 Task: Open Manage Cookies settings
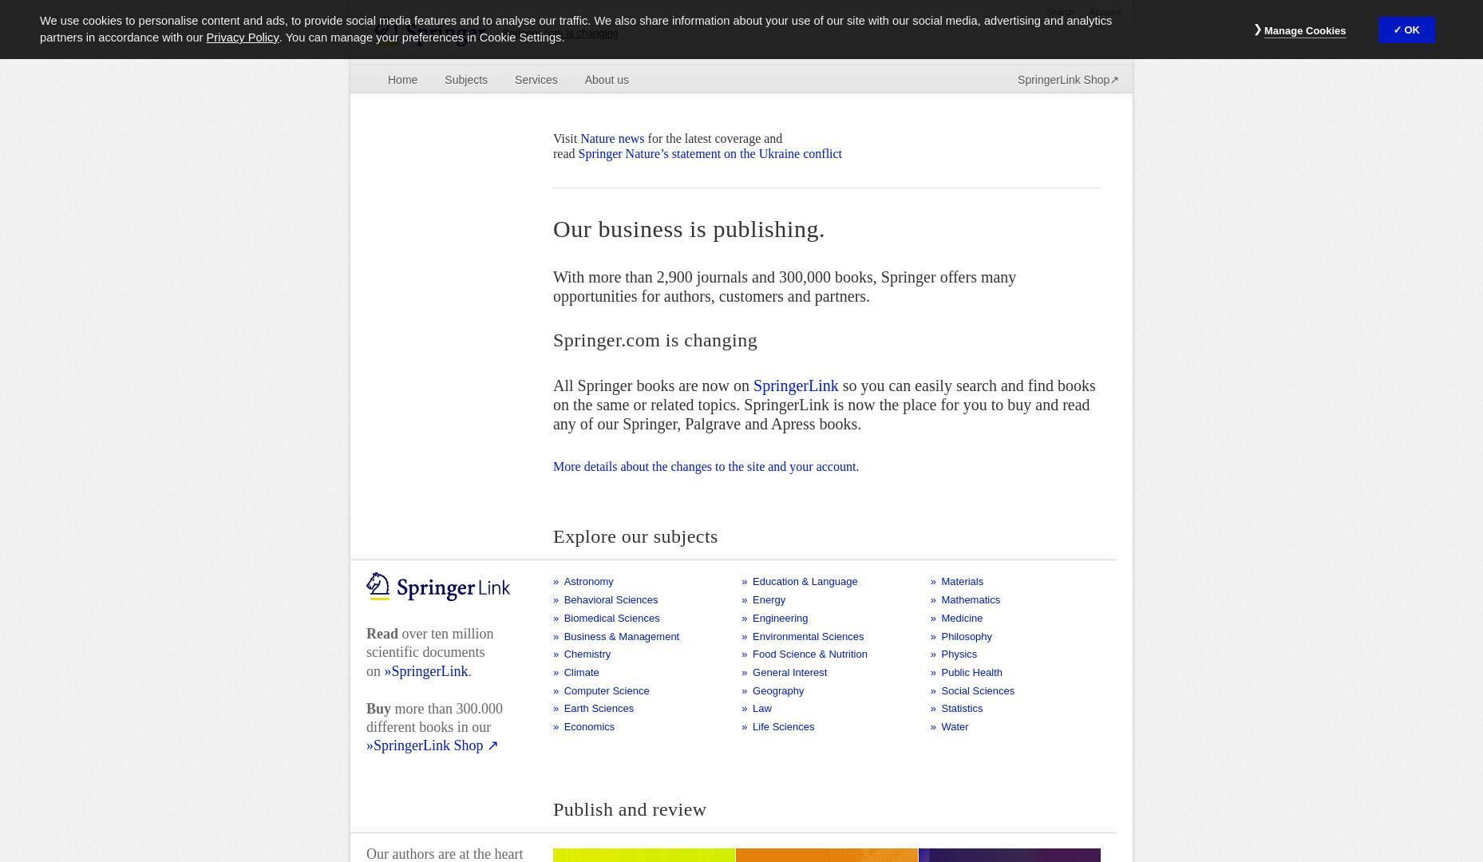click(1304, 31)
